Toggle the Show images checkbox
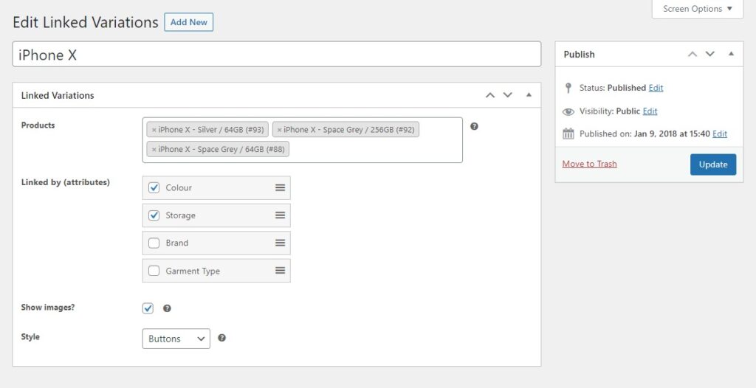This screenshot has height=388, width=756. pos(148,308)
